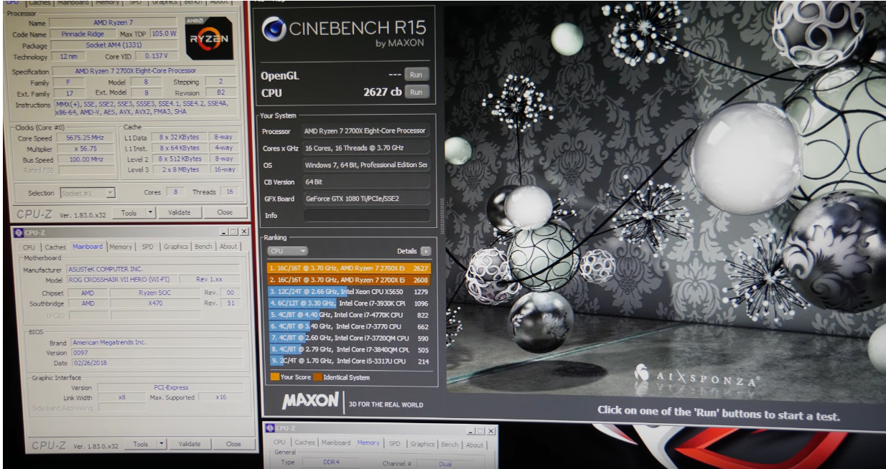The height and width of the screenshot is (469, 886).
Task: Click Close button at bottom of Mainboard window
Action: click(x=233, y=444)
